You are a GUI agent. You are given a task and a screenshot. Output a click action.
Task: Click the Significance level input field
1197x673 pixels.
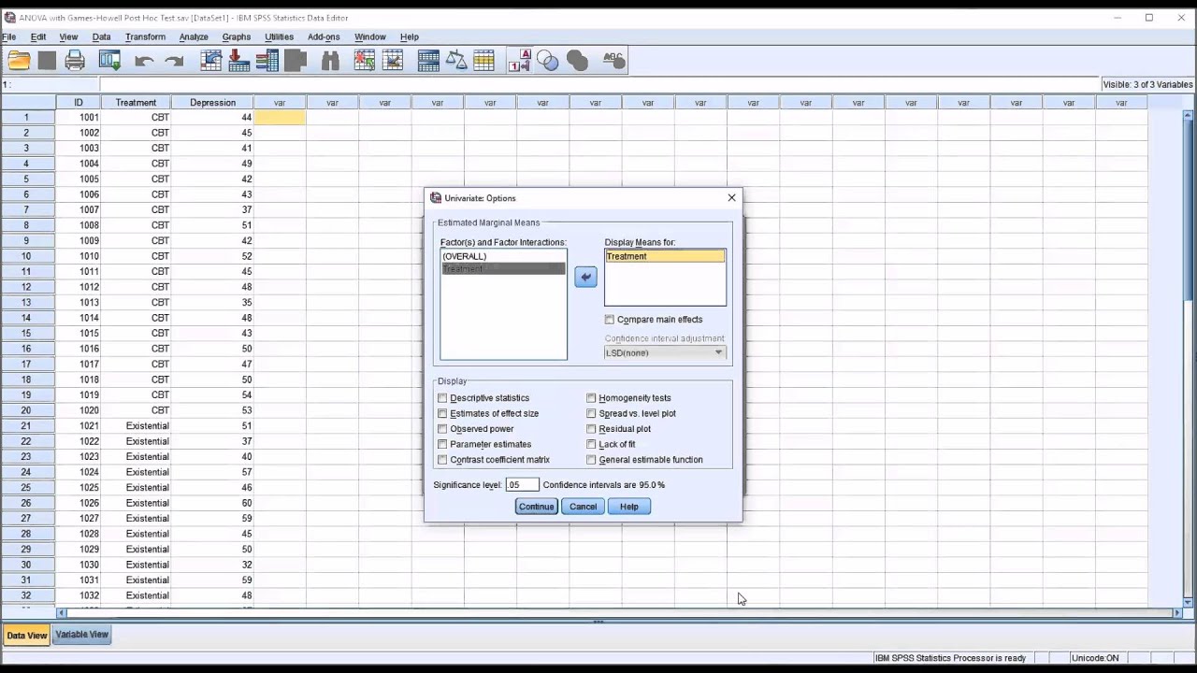(523, 484)
